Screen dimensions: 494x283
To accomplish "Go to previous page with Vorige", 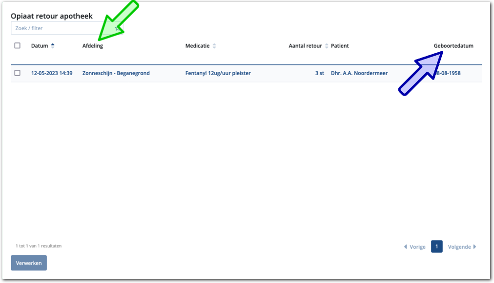I will pyautogui.click(x=415, y=247).
